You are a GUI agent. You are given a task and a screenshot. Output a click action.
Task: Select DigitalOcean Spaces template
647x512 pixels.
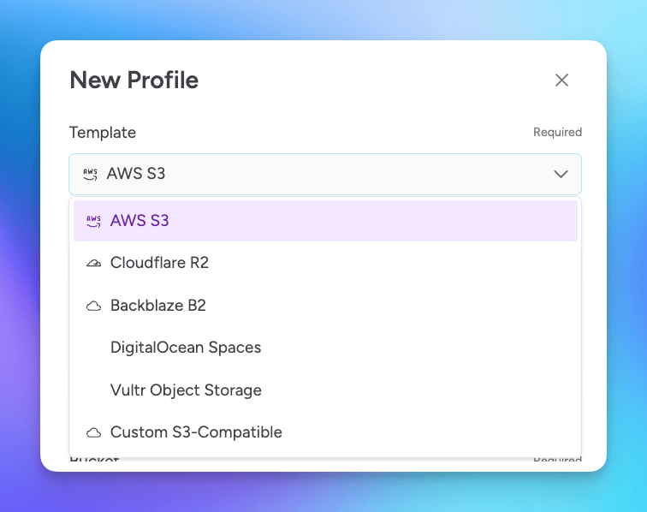325,348
